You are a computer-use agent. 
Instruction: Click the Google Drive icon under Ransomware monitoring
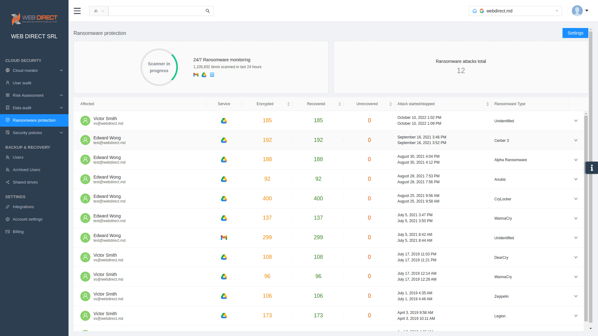click(204, 75)
